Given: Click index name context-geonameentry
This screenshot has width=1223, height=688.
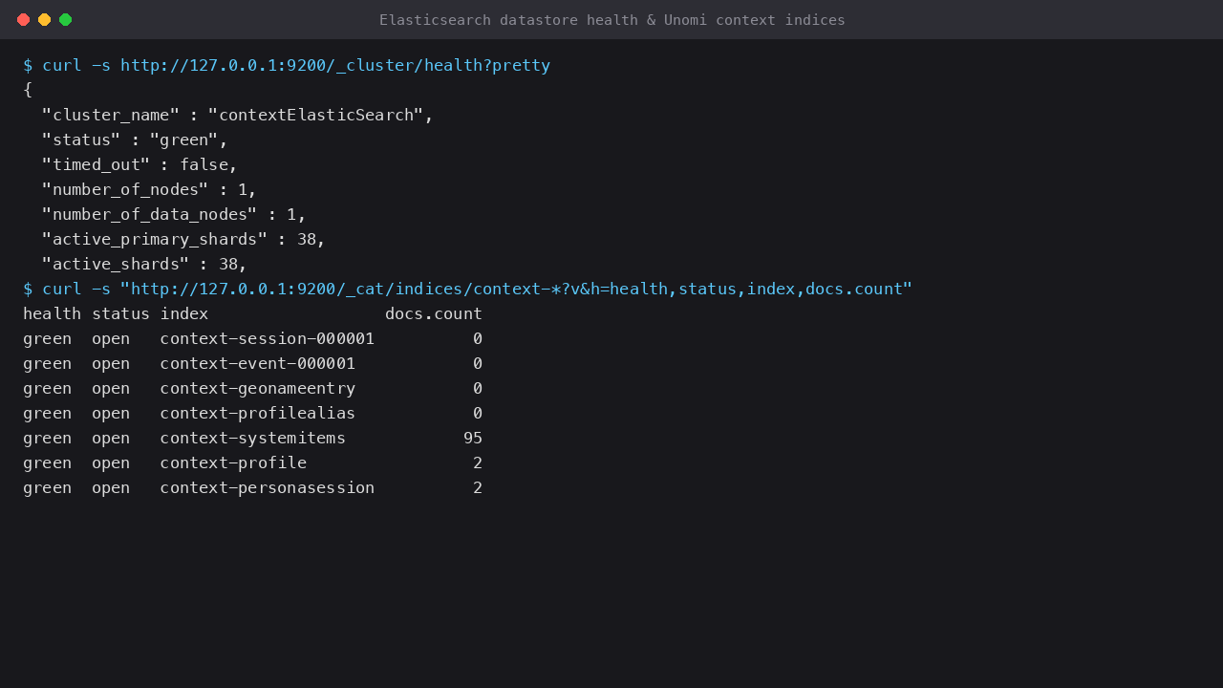Looking at the screenshot, I should coord(258,388).
